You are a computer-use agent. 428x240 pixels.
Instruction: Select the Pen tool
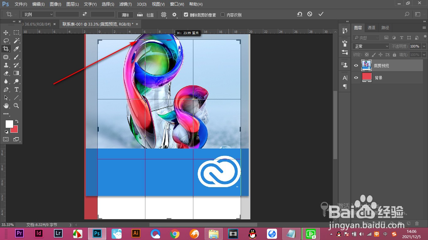coord(6,89)
